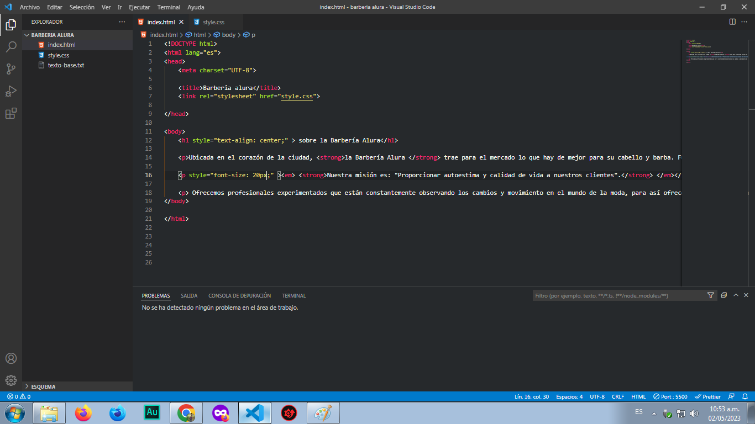The height and width of the screenshot is (424, 755).
Task: Open the Selección menu
Action: 82,7
